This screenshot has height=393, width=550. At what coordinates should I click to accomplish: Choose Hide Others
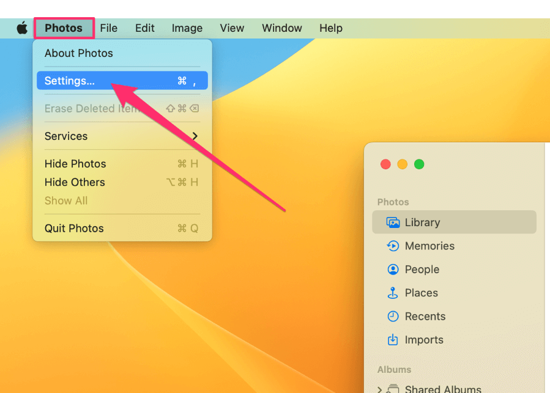[122, 182]
